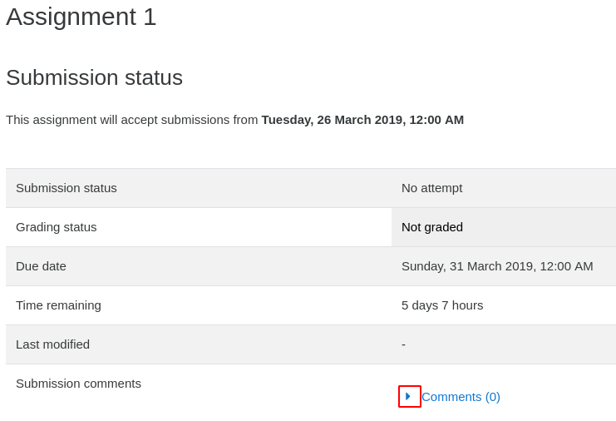Click the large Submission status section heading
The width and height of the screenshot is (616, 421).
pyautogui.click(x=94, y=77)
